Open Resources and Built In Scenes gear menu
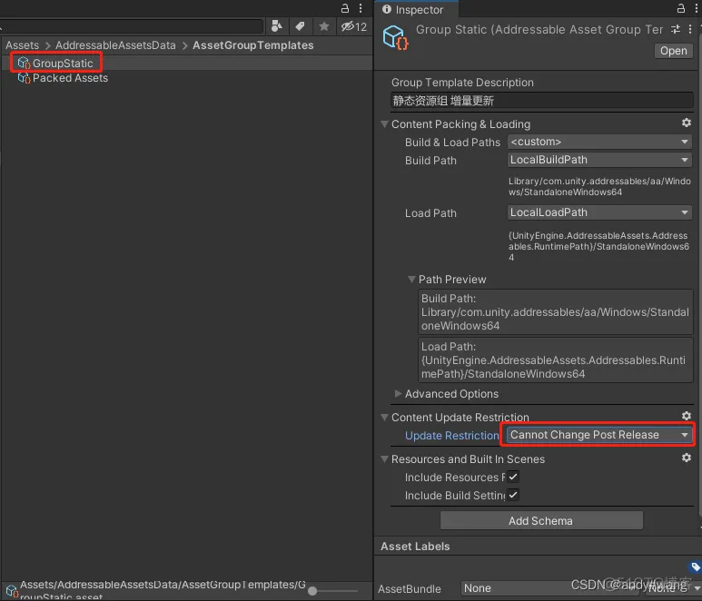702x601 pixels. 687,458
